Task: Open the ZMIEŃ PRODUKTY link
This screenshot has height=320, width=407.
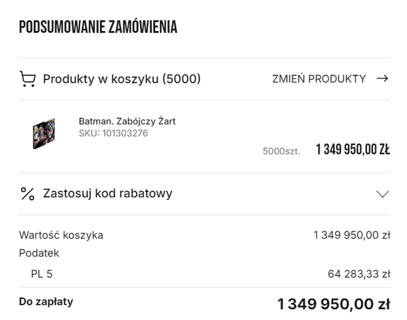Action: coord(319,79)
